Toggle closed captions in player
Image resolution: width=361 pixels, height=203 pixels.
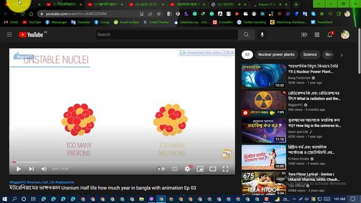coord(175,169)
